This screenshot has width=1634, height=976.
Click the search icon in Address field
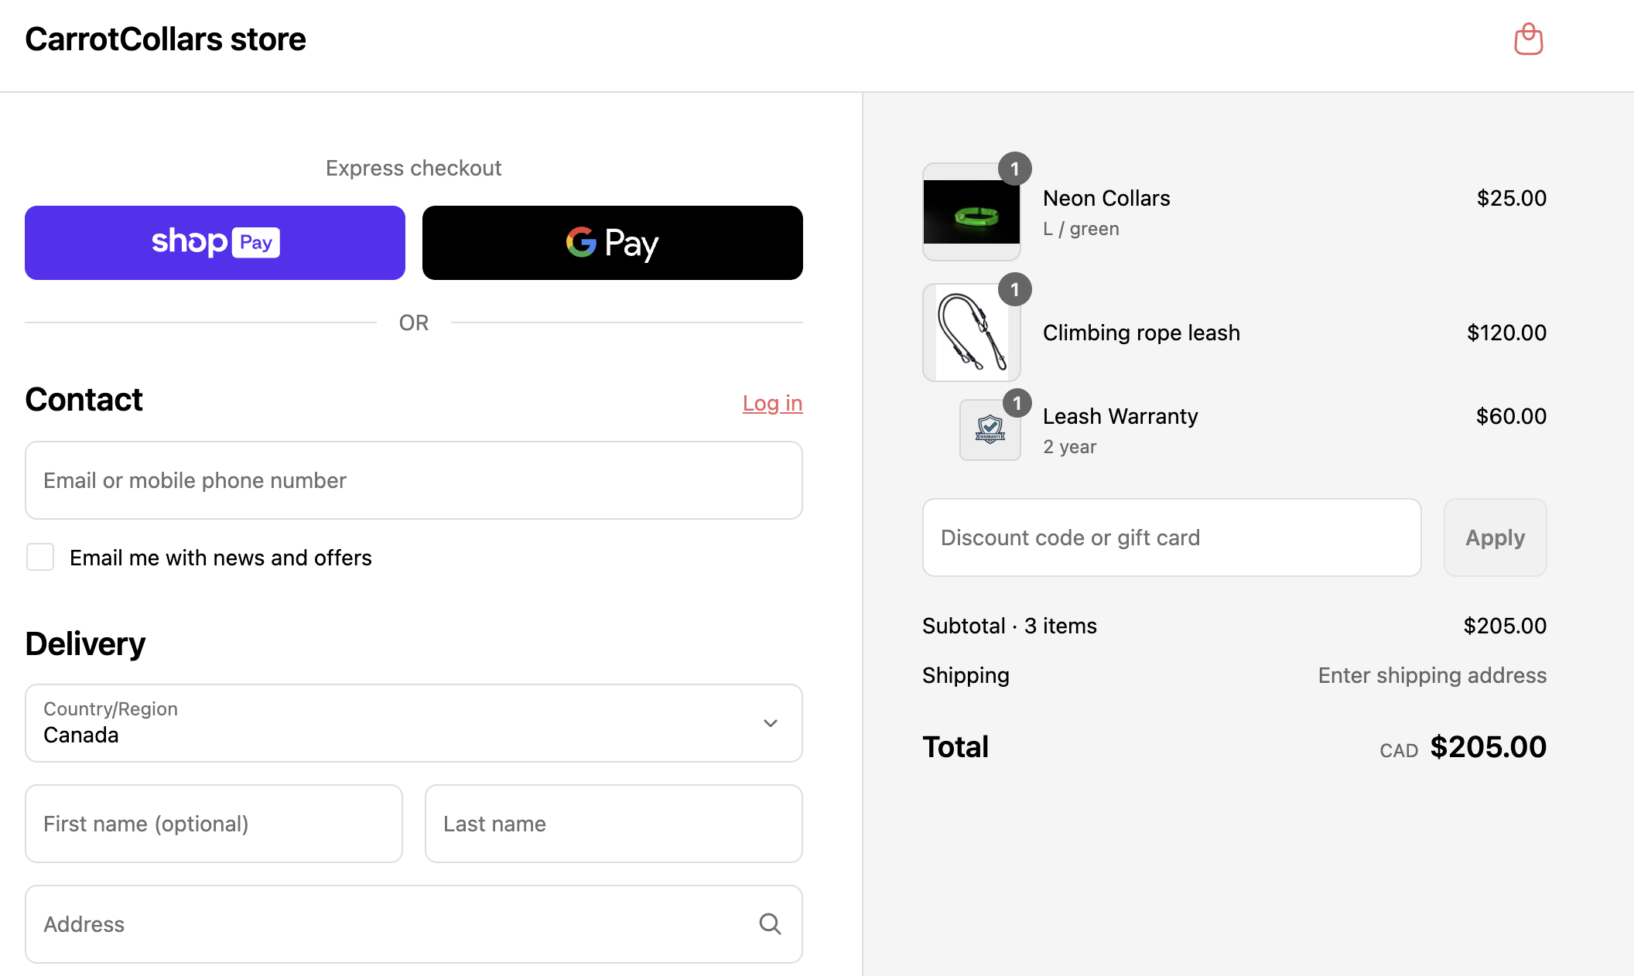(x=770, y=923)
